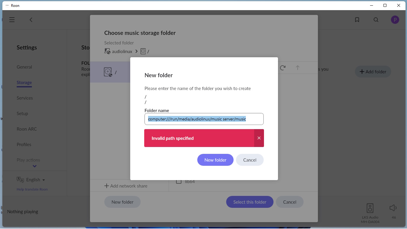Open the Help translate Roon link
Screen dimensions: 407x229
click(x=32, y=189)
